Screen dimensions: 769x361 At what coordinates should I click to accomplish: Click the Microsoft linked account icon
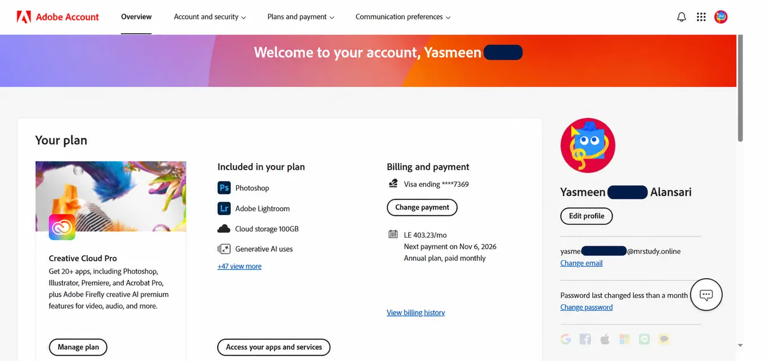click(624, 339)
